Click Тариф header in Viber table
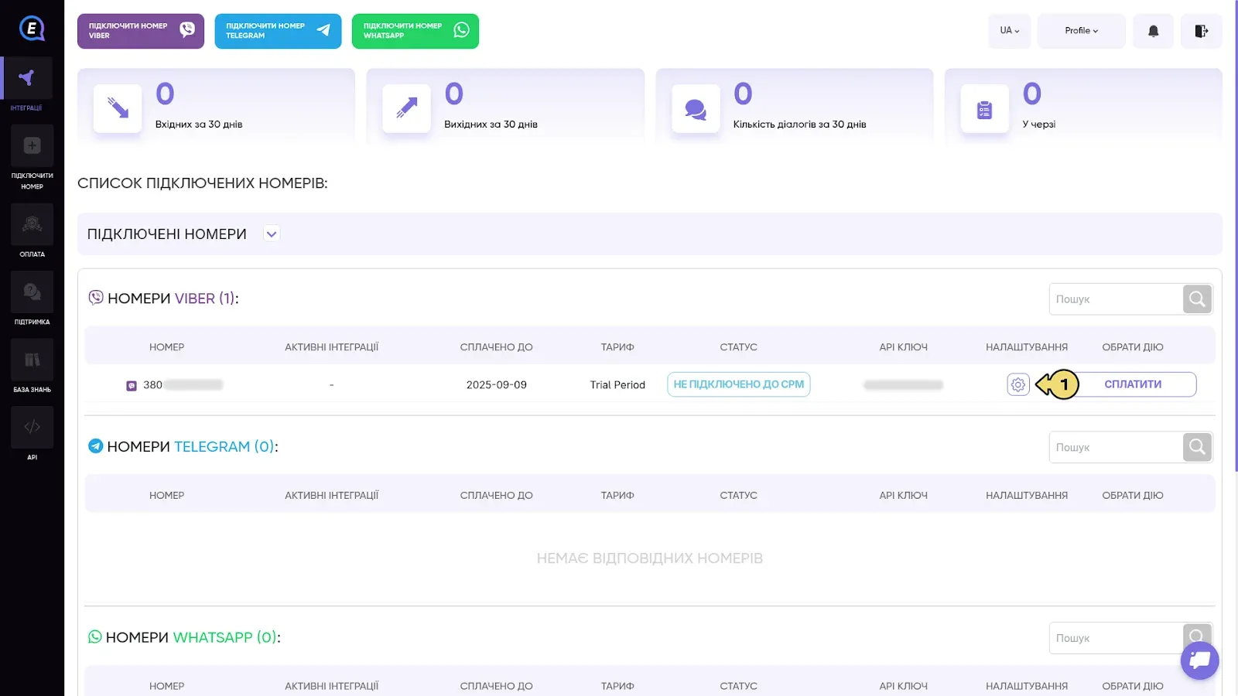Viewport: 1238px width, 696px height. [x=617, y=347]
